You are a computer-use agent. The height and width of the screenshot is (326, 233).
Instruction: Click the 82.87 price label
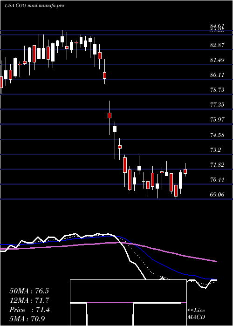[217, 45]
